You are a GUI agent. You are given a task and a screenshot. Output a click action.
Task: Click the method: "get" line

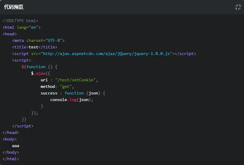(x=57, y=86)
